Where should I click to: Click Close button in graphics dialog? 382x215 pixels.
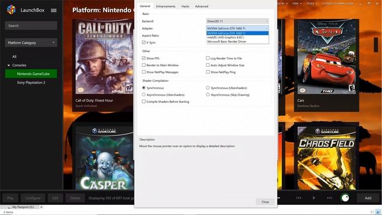(265, 202)
